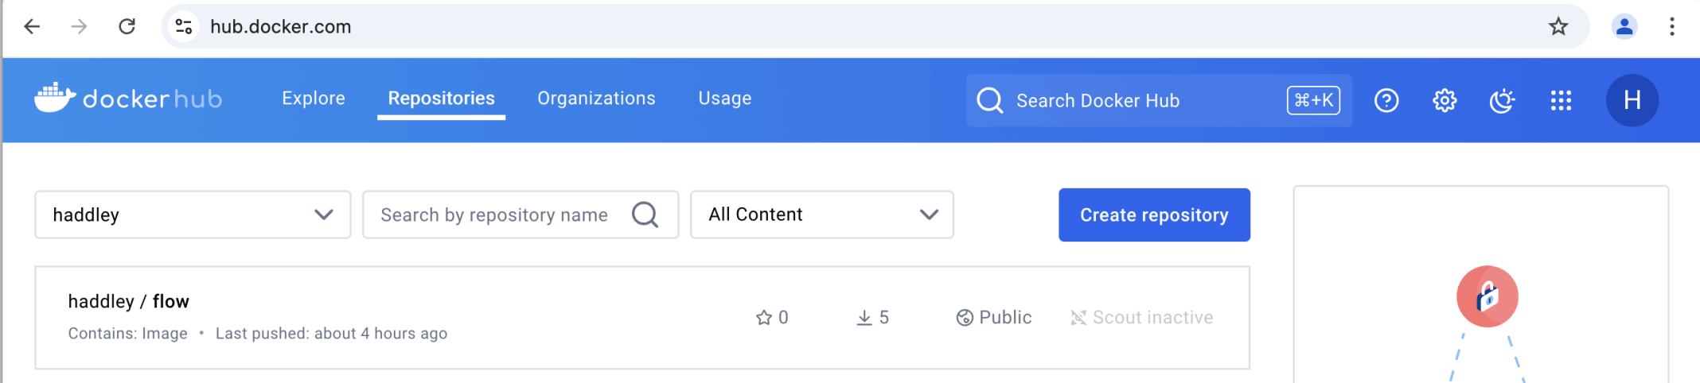The height and width of the screenshot is (383, 1700).
Task: Open the All Content filter dropdown
Action: [x=821, y=215]
